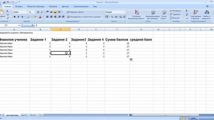Click the Format Painter brush icon
This screenshot has height=120, width=214.
(x=7, y=18)
